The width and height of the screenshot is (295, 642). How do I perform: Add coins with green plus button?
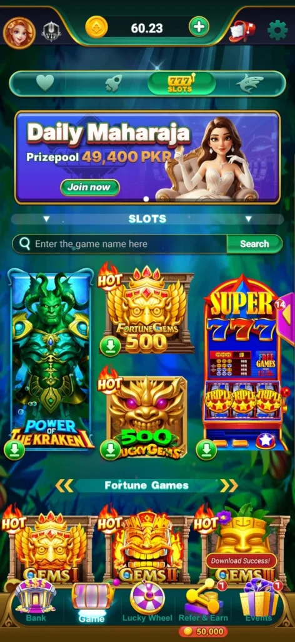pos(199,27)
